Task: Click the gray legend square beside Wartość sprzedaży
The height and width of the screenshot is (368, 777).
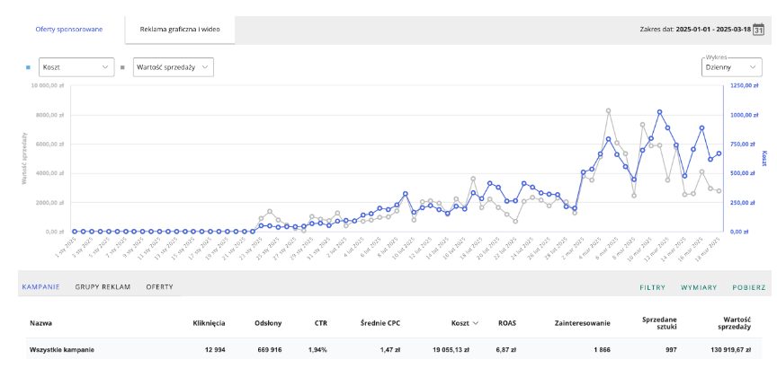Action: [122, 66]
